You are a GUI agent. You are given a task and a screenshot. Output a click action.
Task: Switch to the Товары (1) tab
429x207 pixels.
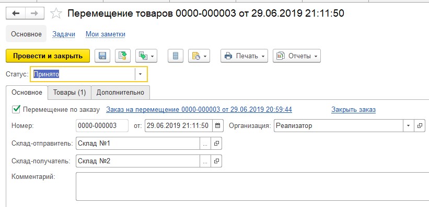[69, 93]
